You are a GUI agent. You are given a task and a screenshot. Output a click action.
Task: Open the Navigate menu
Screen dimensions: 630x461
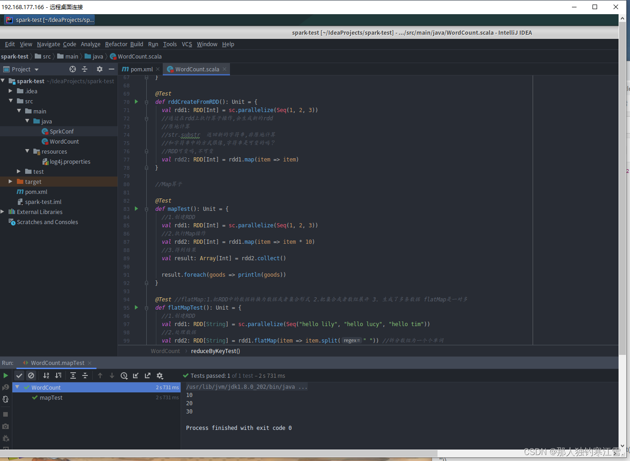pyautogui.click(x=48, y=44)
